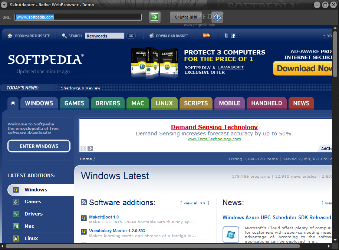Screen dimensions: 339x250
Task: Open the DRIVERS tab
Action: (108, 103)
